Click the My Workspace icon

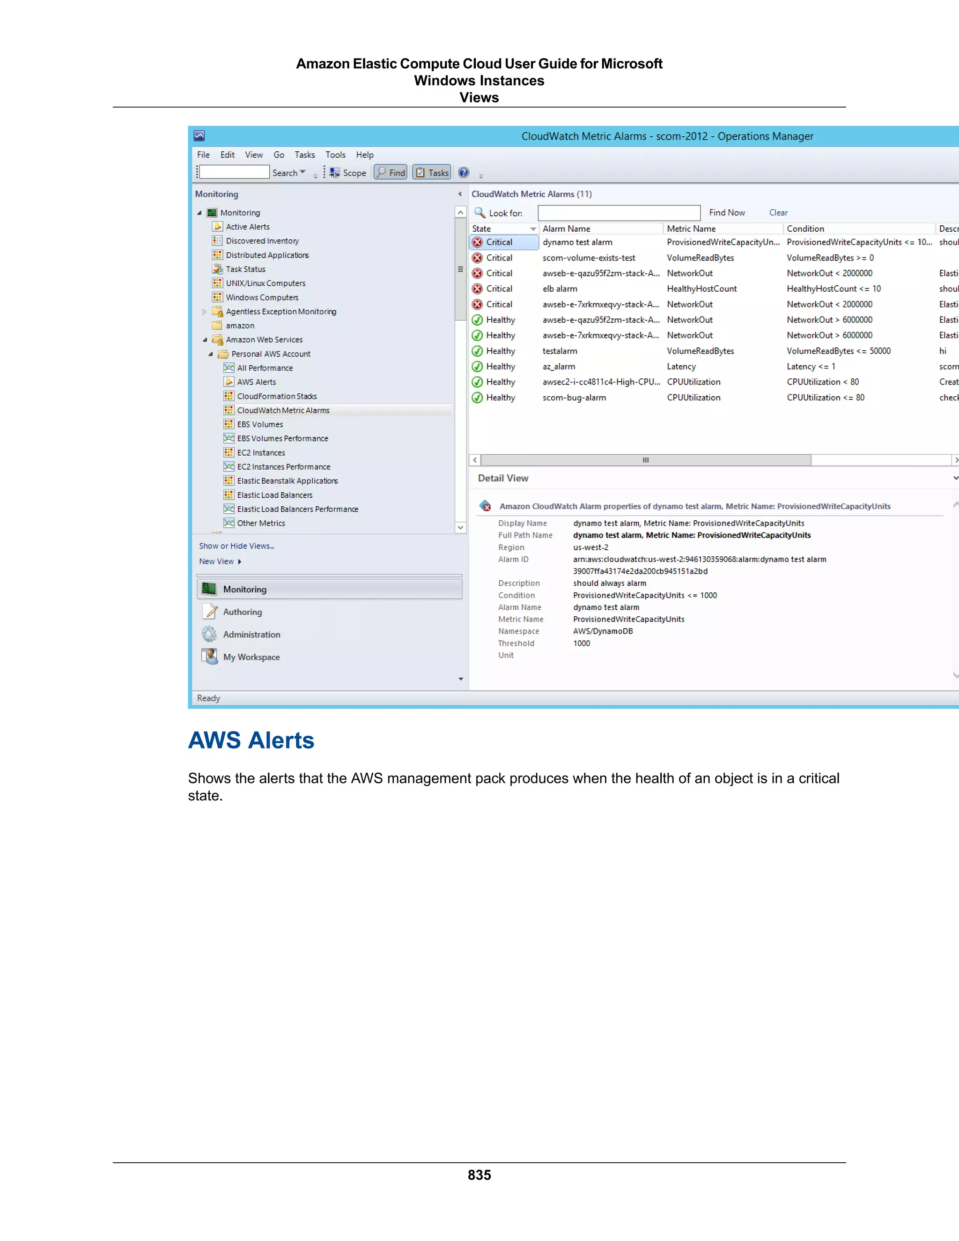click(x=210, y=657)
